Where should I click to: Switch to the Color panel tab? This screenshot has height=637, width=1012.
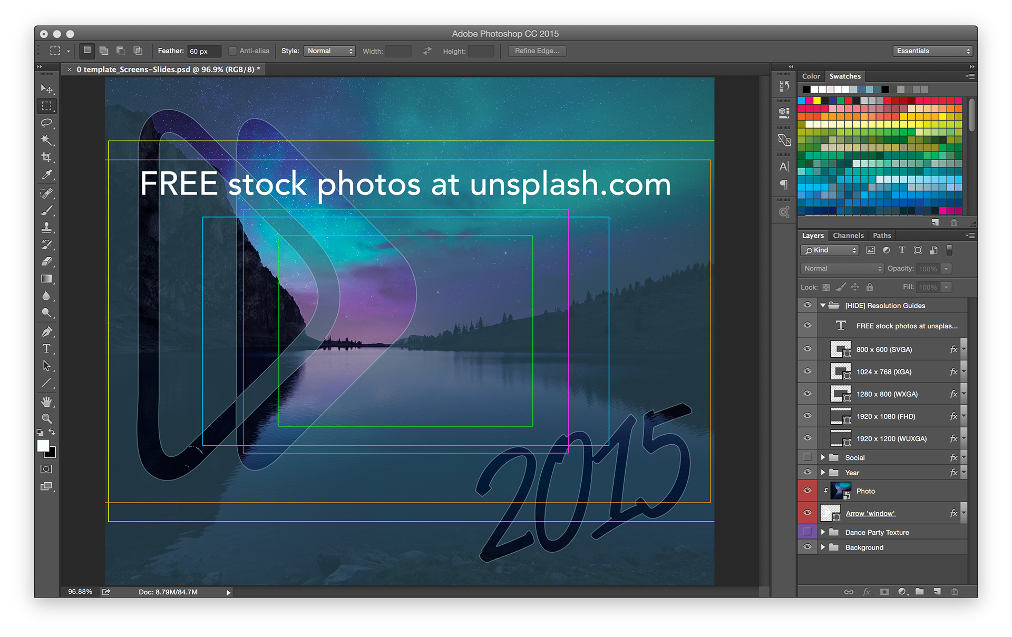[x=811, y=76]
